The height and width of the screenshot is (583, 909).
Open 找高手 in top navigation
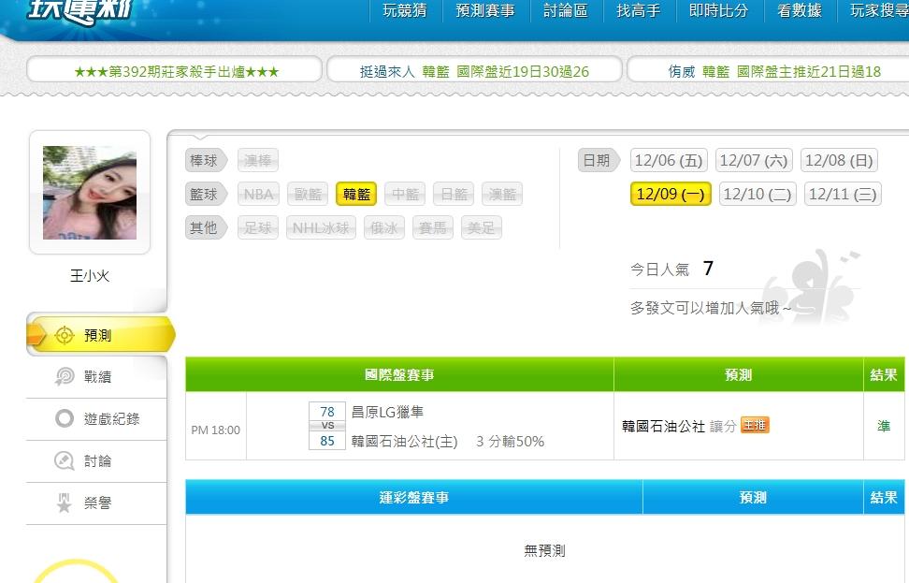(639, 10)
